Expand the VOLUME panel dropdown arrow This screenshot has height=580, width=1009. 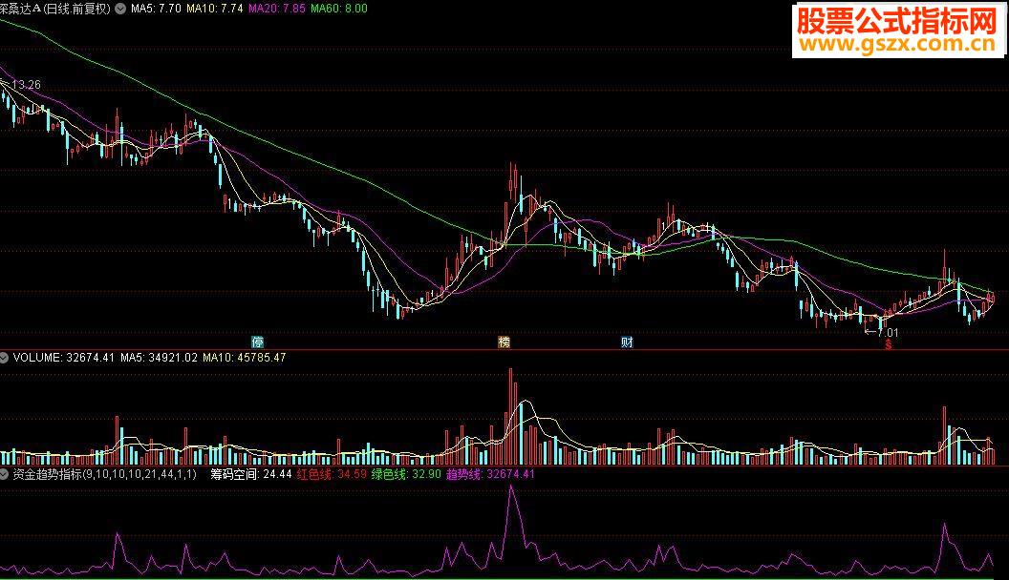4,358
